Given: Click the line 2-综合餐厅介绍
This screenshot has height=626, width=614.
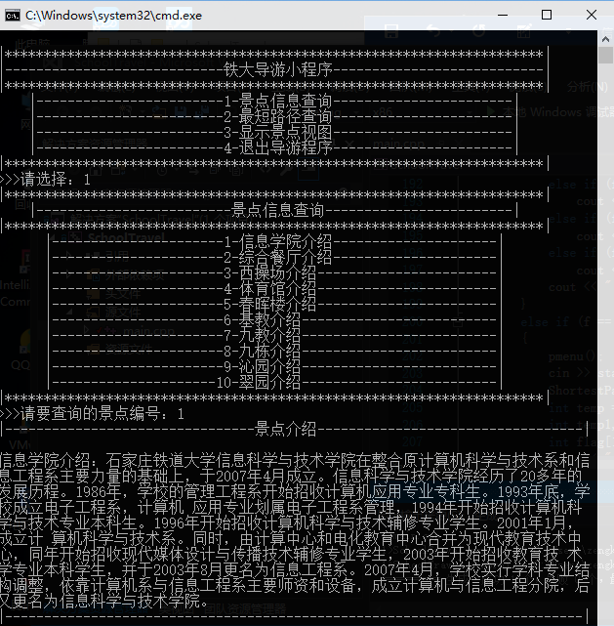Looking at the screenshot, I should coord(277,258).
